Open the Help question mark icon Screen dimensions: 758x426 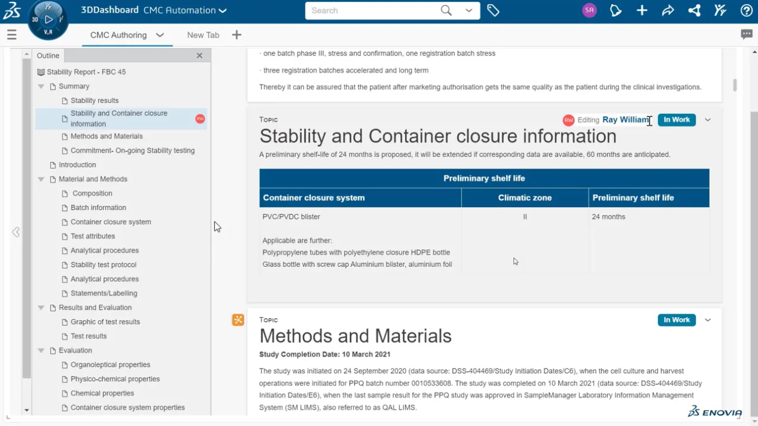coord(746,11)
